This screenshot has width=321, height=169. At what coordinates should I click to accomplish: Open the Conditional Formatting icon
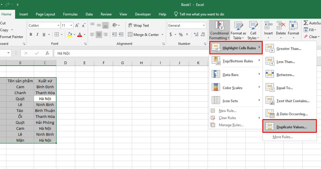219,30
